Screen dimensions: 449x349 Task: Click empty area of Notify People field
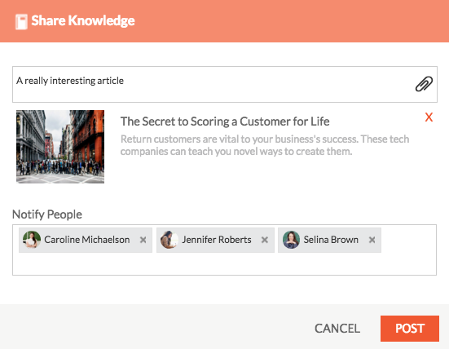click(x=225, y=264)
